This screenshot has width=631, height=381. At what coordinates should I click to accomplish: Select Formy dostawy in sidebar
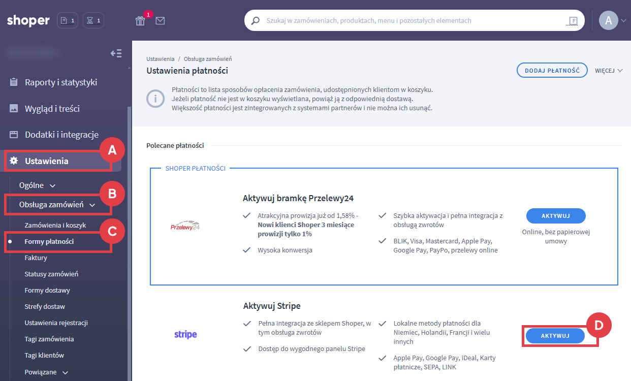(x=47, y=291)
